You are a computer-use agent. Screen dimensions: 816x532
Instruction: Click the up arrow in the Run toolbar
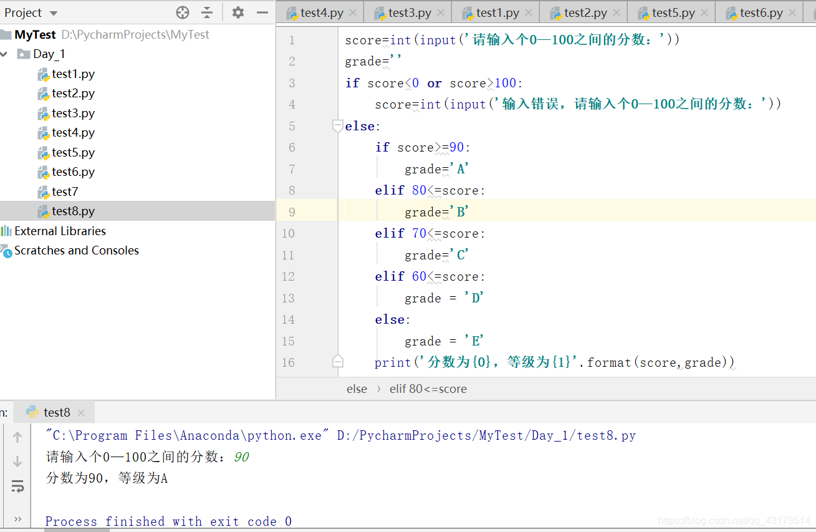pyautogui.click(x=17, y=437)
